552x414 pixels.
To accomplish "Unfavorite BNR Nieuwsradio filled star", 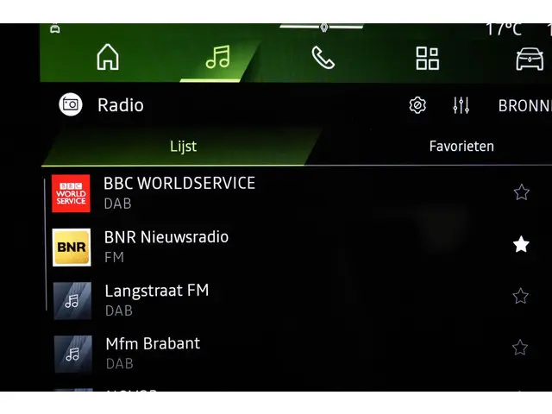I will pyautogui.click(x=521, y=245).
